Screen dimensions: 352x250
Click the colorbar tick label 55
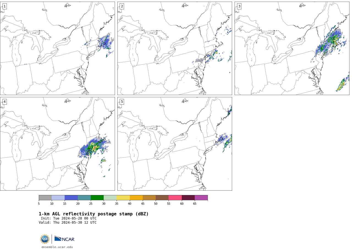tap(169, 204)
